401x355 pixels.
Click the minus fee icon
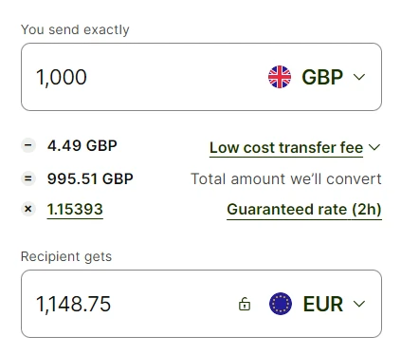tap(28, 145)
